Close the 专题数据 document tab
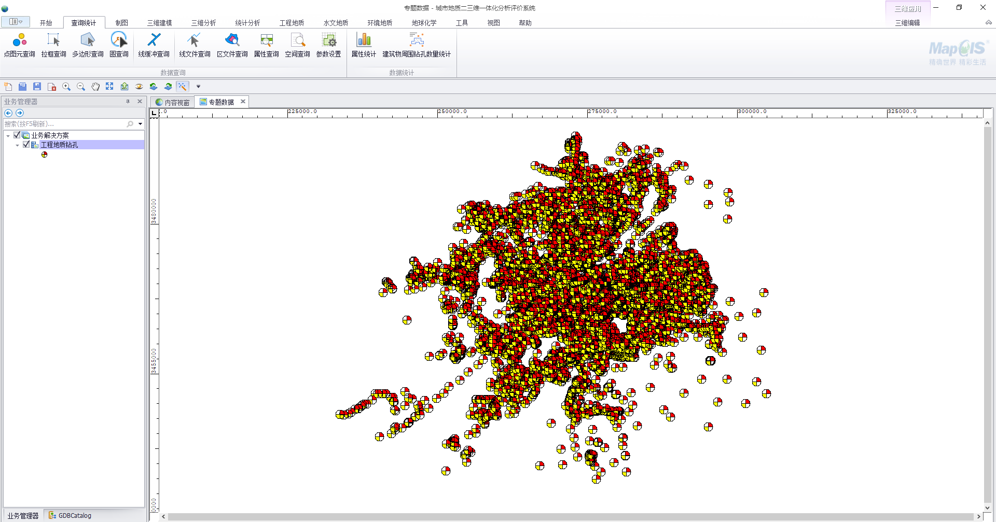This screenshot has width=996, height=522. [243, 102]
